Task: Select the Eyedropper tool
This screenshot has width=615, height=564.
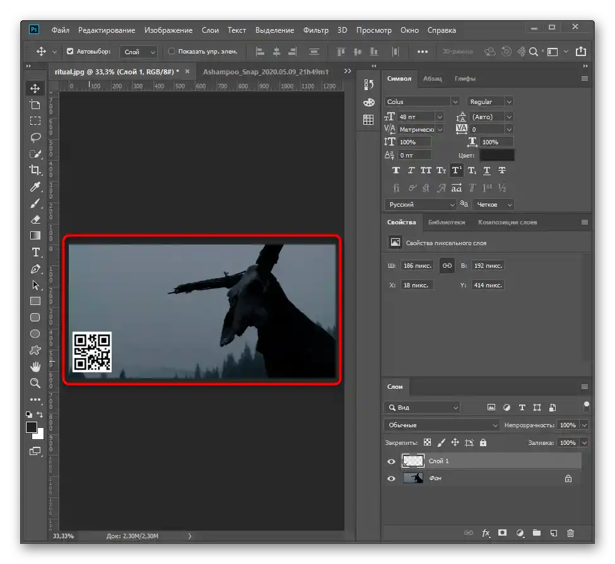Action: [35, 187]
